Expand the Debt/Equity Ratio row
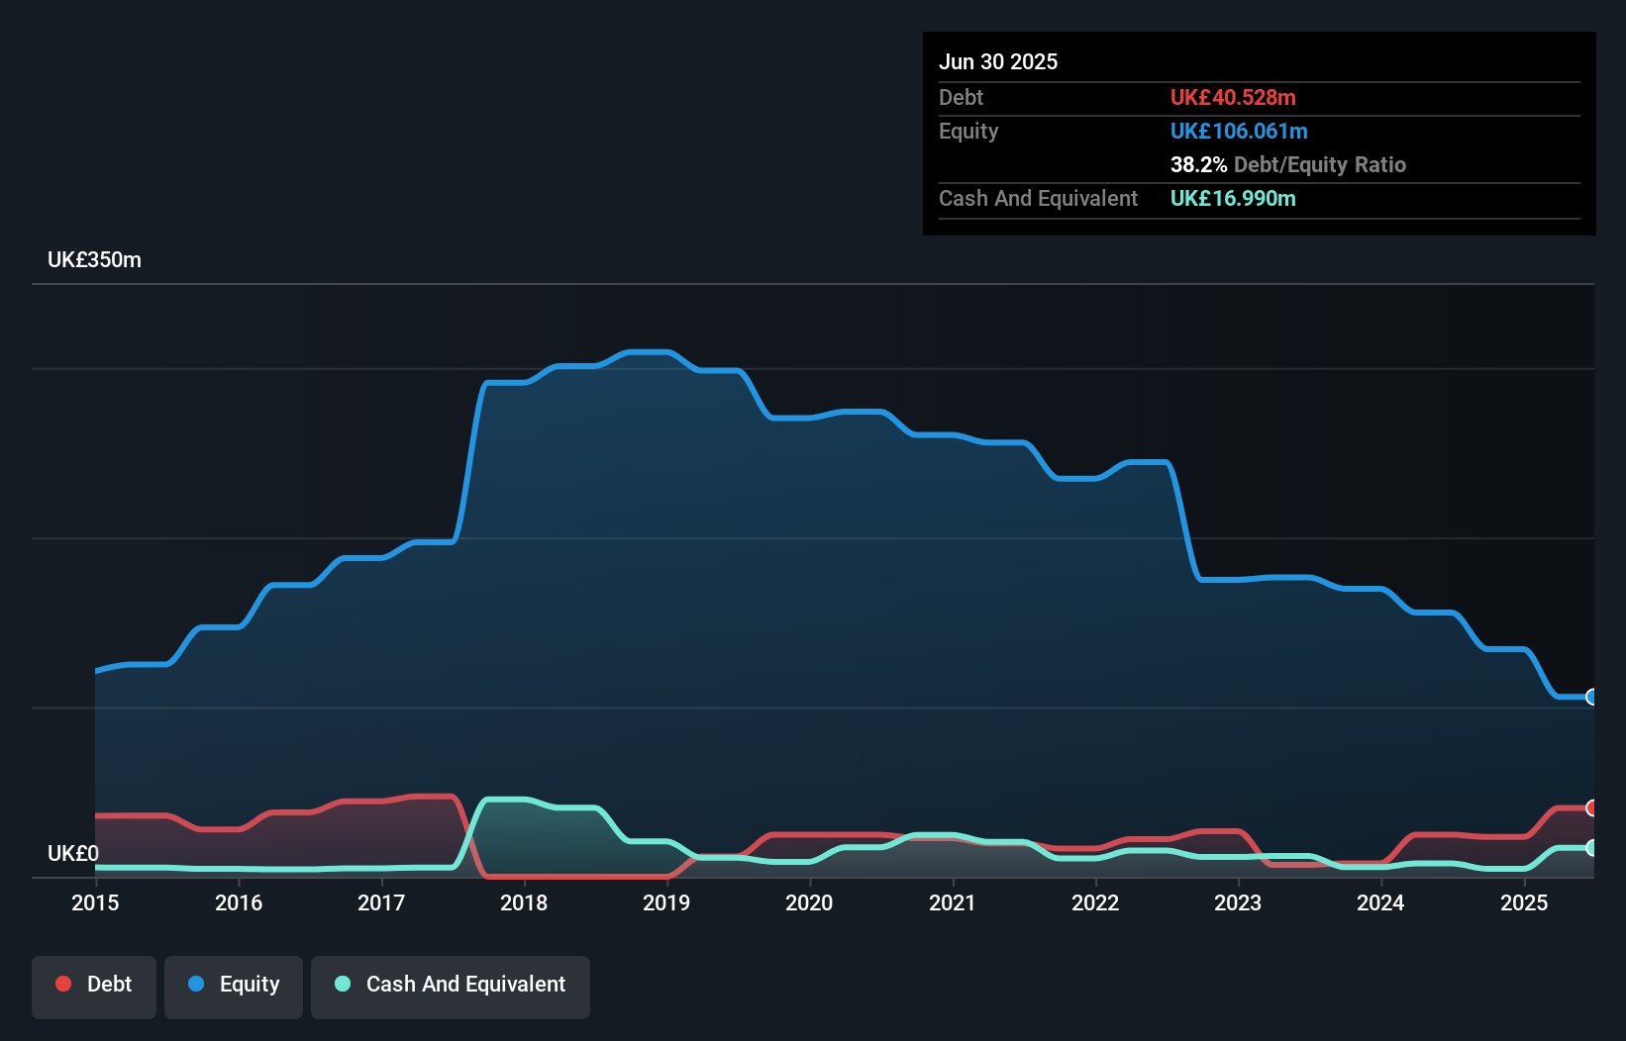Viewport: 1626px width, 1041px height. pyautogui.click(x=1288, y=165)
